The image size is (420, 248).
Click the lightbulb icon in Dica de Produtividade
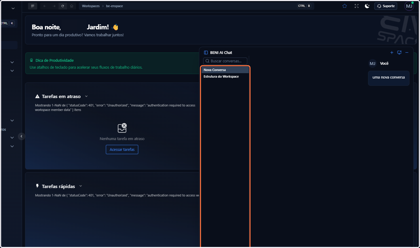pyautogui.click(x=31, y=60)
